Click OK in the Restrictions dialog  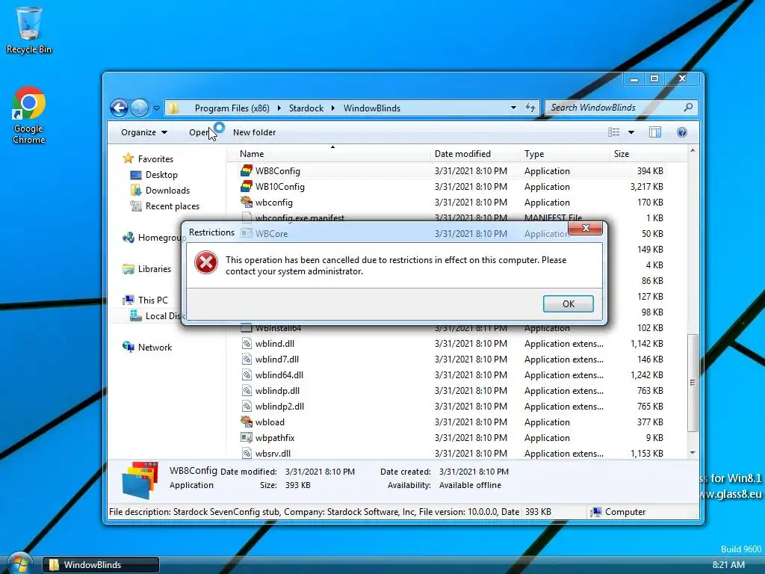(x=568, y=303)
